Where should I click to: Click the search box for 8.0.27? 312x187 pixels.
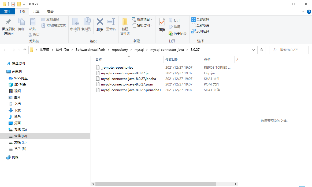289,50
